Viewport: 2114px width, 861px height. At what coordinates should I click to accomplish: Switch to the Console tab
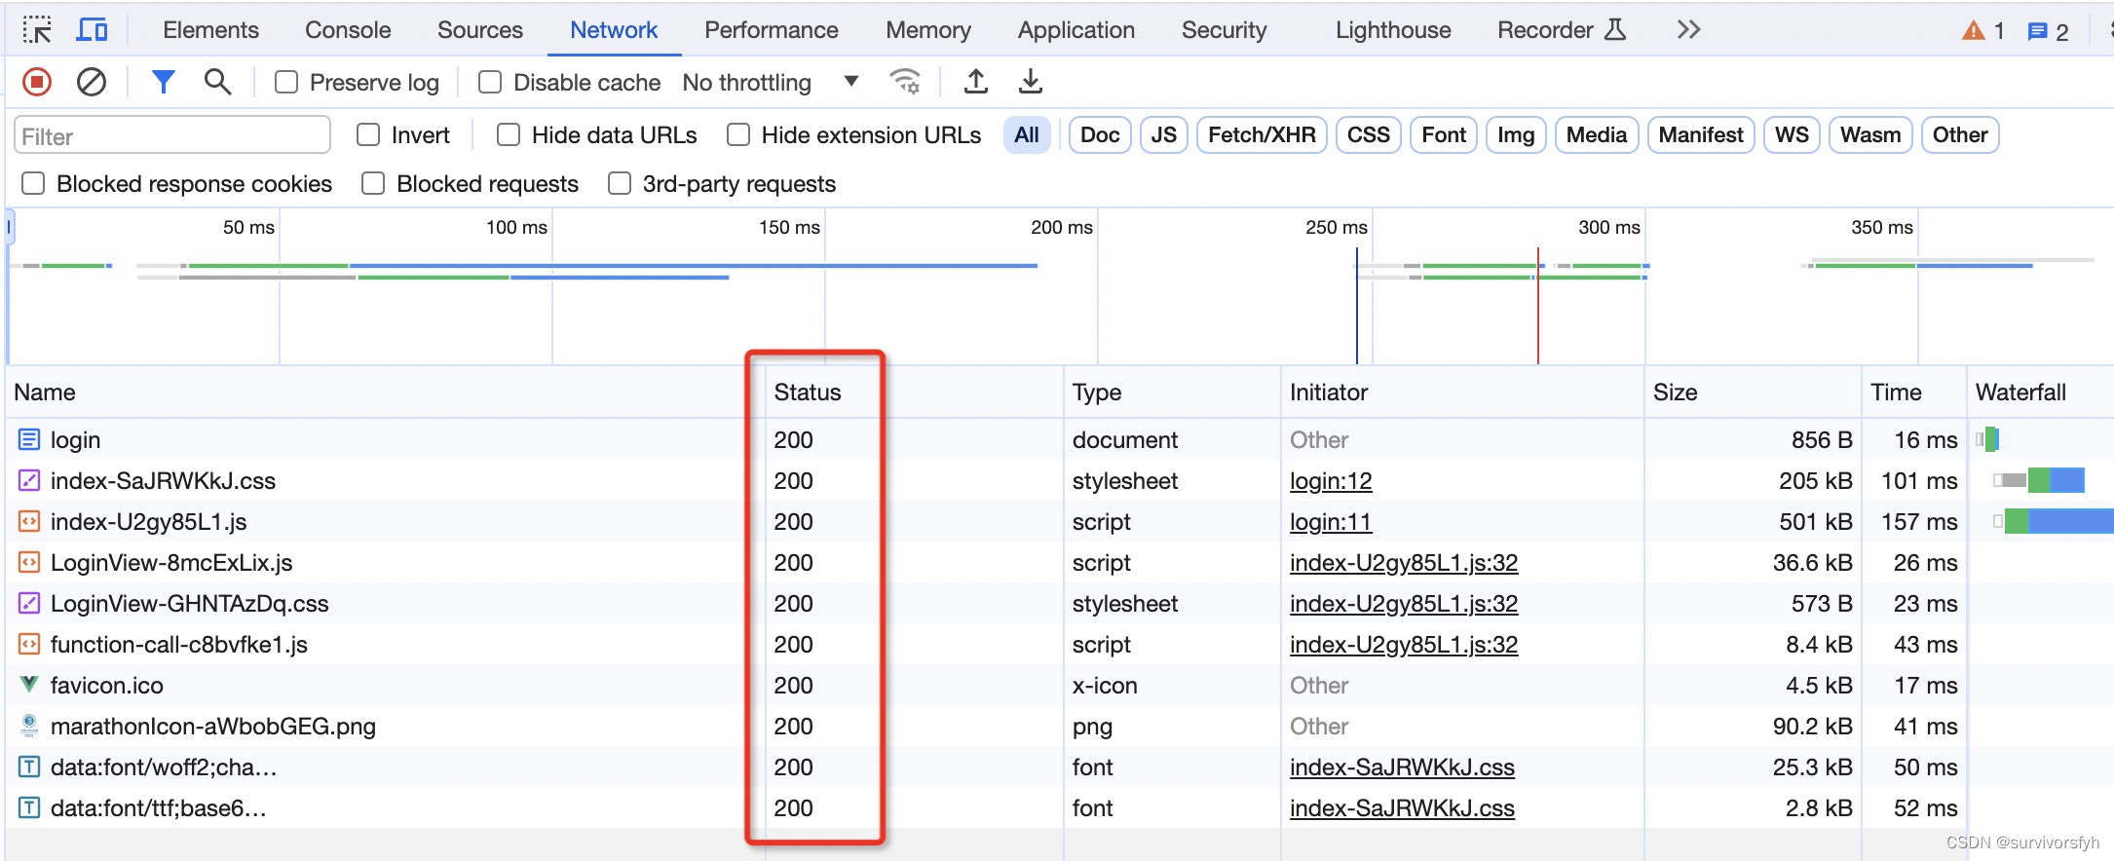coord(348,30)
